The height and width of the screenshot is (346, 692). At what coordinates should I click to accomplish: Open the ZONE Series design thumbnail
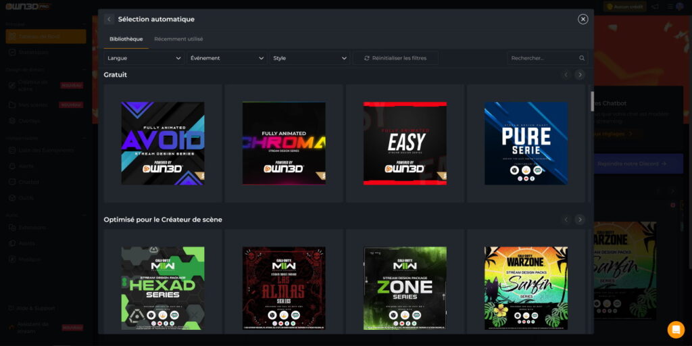click(x=405, y=288)
